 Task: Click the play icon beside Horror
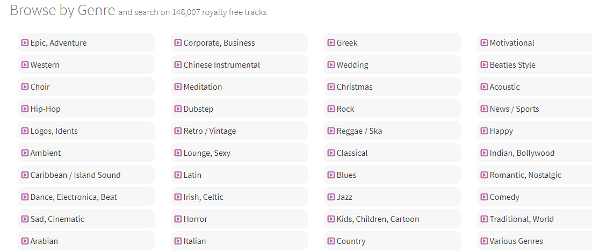(178, 219)
